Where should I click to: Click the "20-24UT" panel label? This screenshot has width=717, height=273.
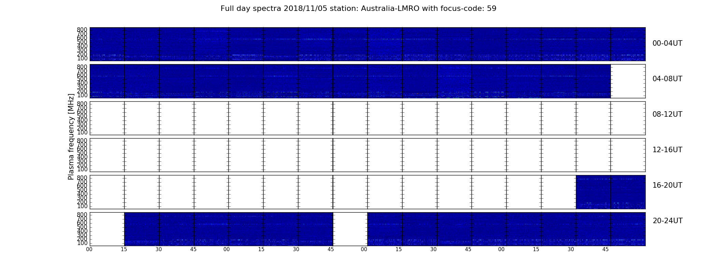tap(667, 221)
